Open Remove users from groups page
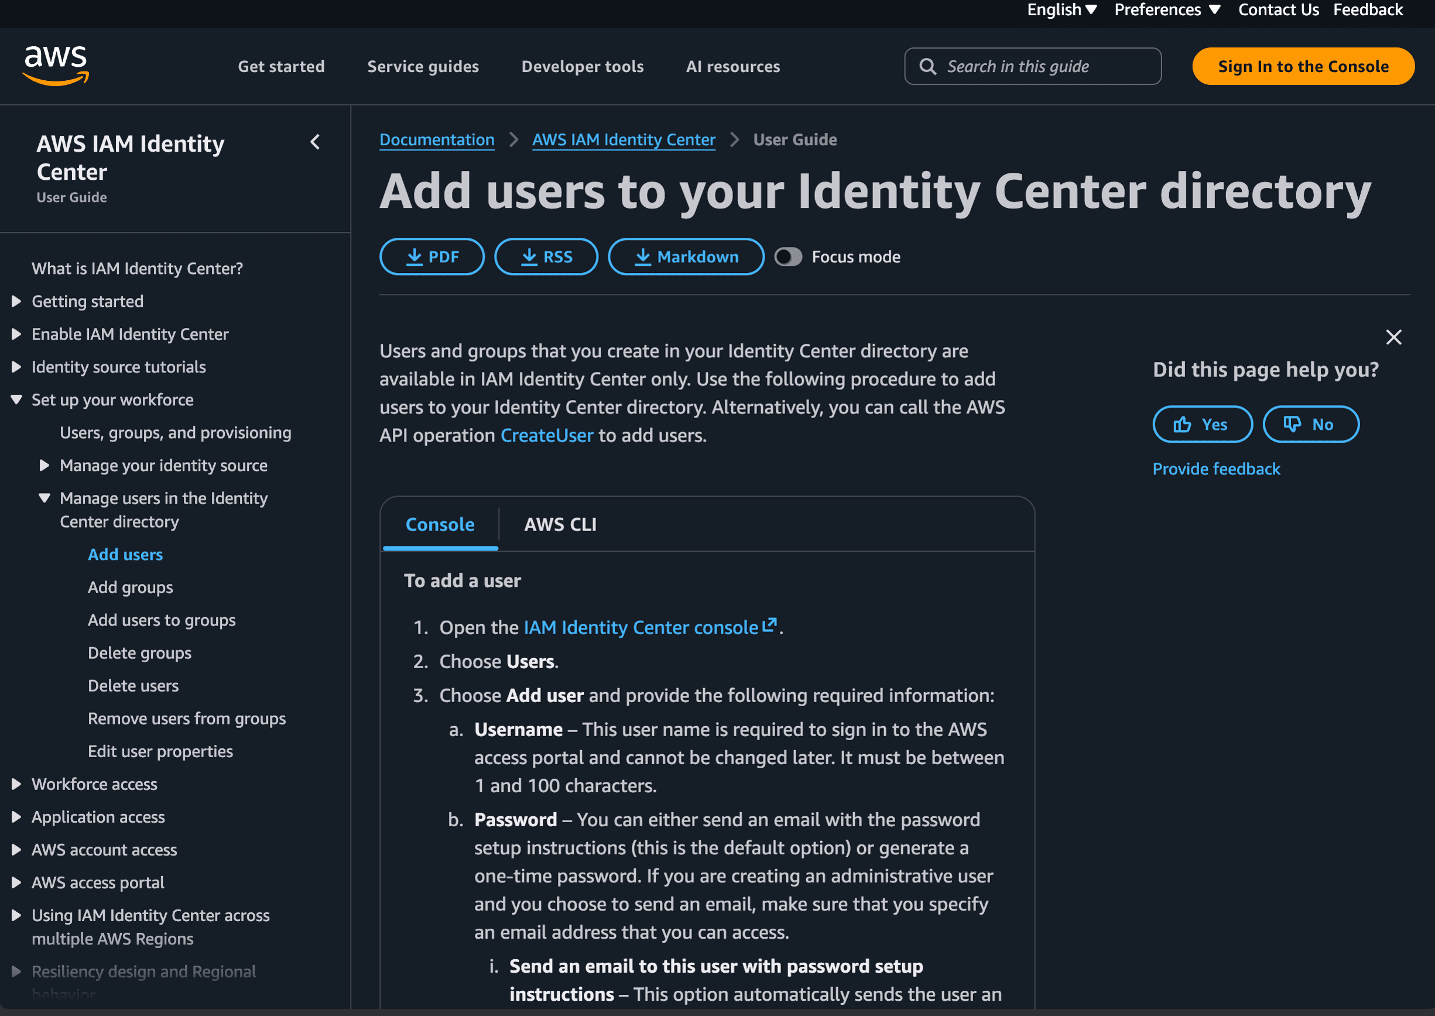Screen dimensions: 1435x1016 point(186,719)
